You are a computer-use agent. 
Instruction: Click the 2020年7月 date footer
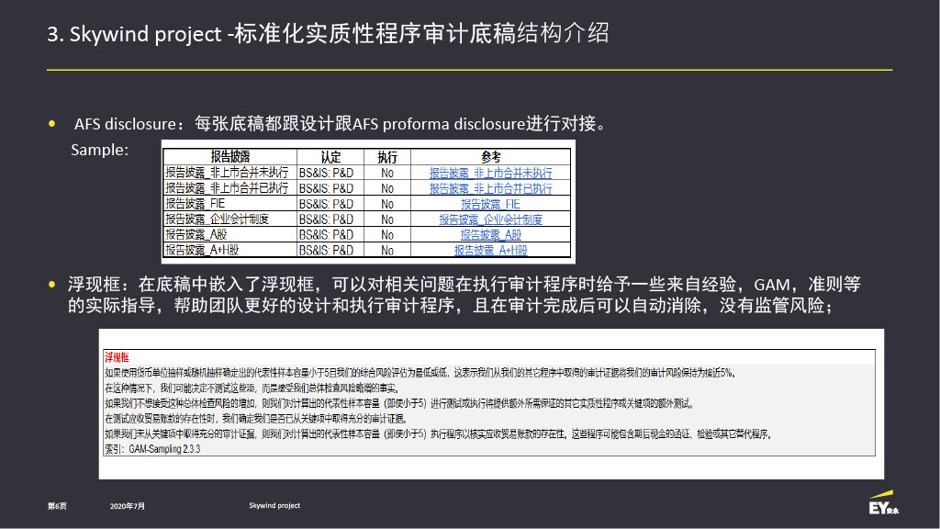127,506
